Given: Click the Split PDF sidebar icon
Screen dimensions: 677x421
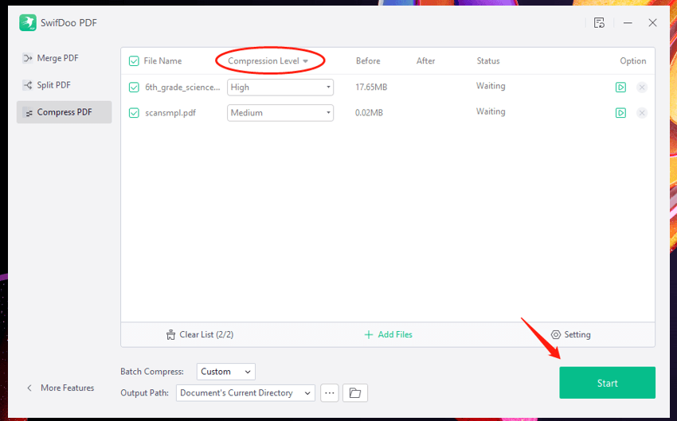Looking at the screenshot, I should (28, 85).
